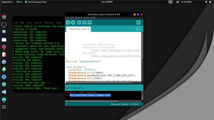The image size is (214, 120).
Task: Open Arduino Edit menu
Action: tap(72, 18)
